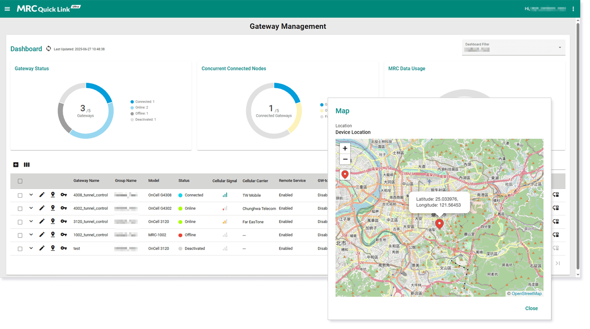Tick the checkbox for test gateway

tap(20, 249)
